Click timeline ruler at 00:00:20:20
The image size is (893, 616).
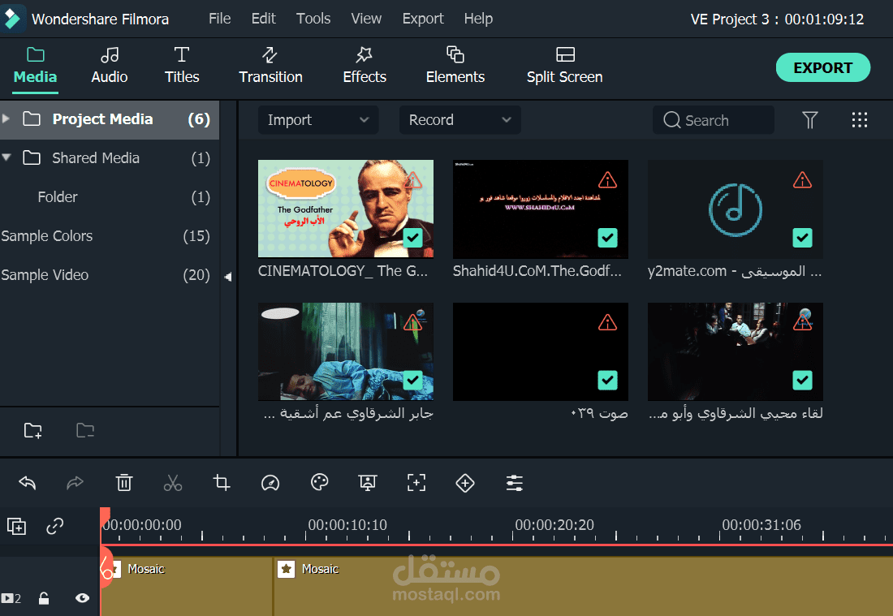coord(554,524)
